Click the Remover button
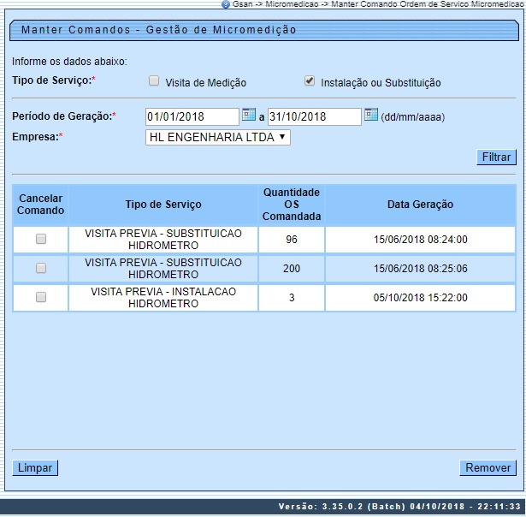The height and width of the screenshot is (517, 526). click(x=488, y=467)
